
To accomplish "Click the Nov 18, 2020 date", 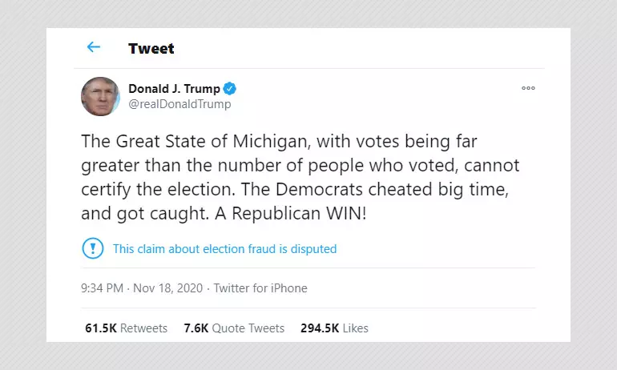I will [168, 288].
